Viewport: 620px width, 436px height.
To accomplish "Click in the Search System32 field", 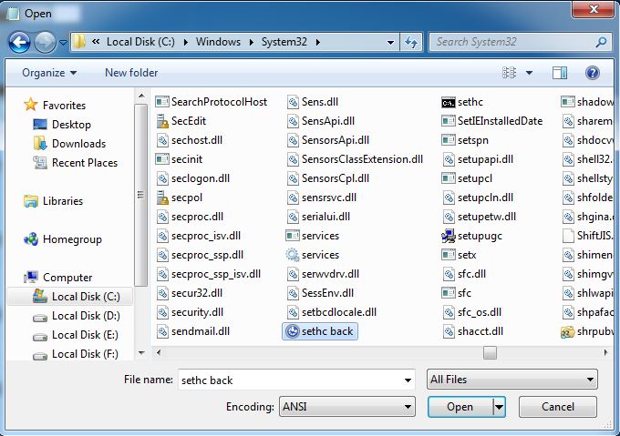I will coord(522,42).
